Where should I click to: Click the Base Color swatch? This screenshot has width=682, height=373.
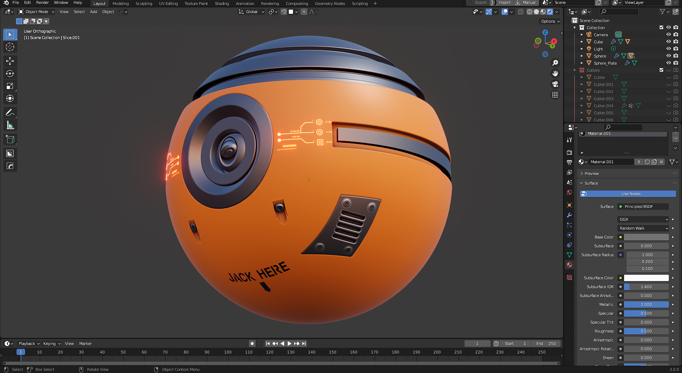click(x=646, y=237)
